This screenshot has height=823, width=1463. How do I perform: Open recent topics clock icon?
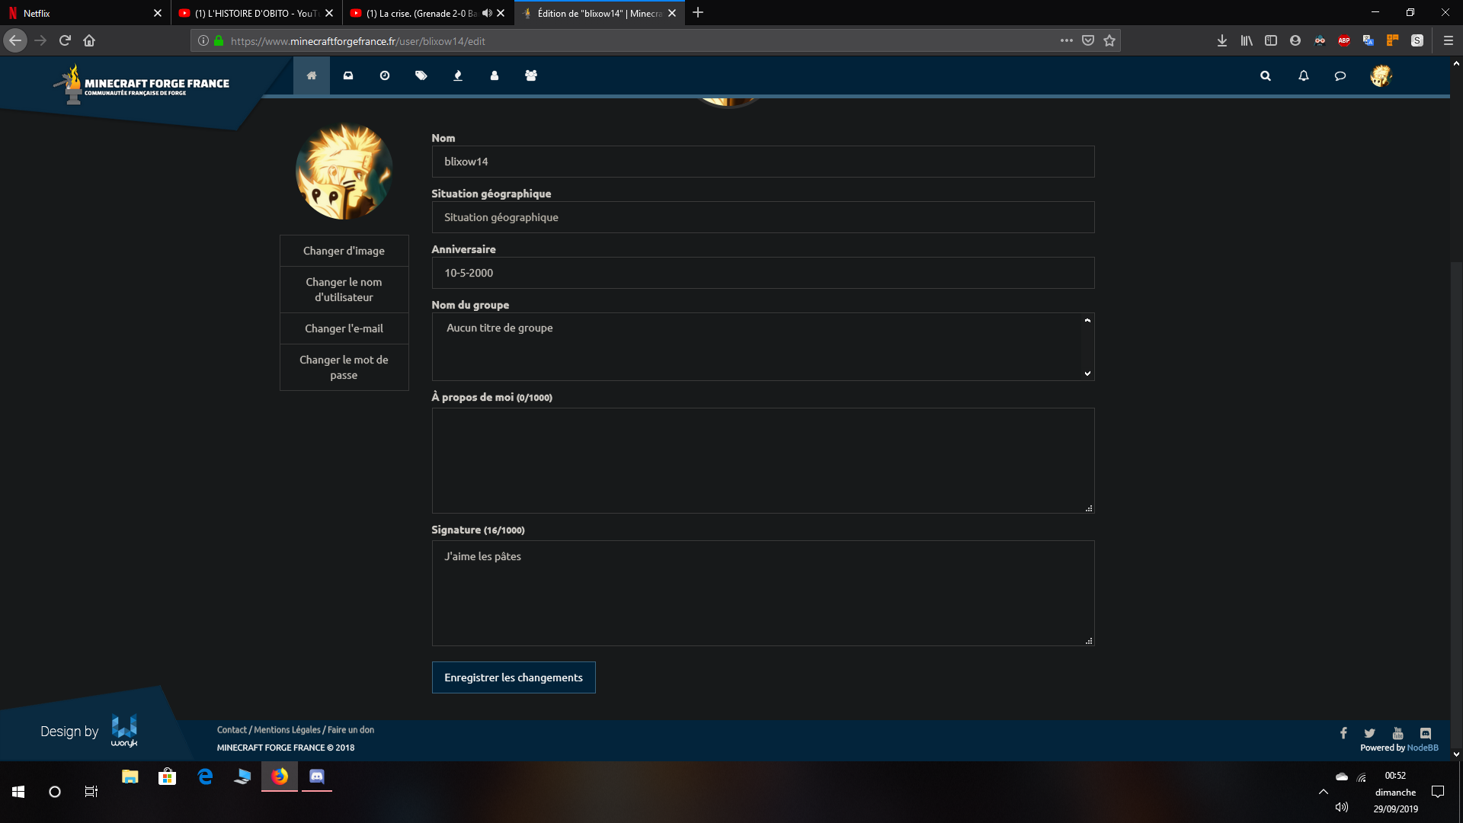385,75
